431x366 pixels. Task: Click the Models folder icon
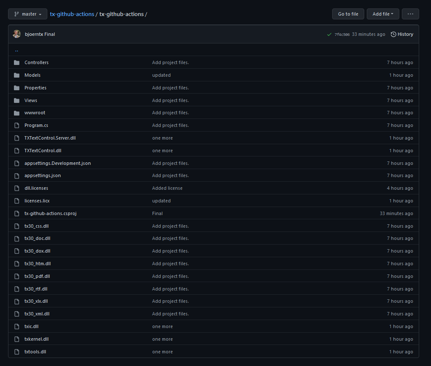click(x=17, y=75)
